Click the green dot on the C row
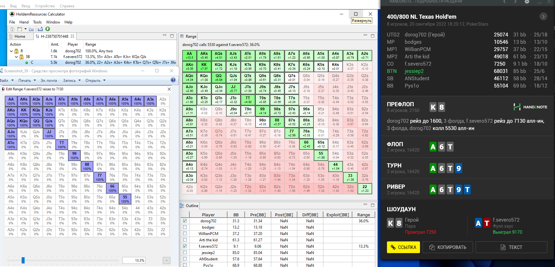 (27, 62)
